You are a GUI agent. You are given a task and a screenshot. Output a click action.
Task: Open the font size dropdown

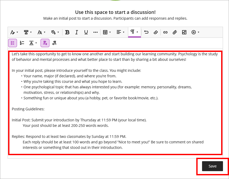click(x=41, y=32)
